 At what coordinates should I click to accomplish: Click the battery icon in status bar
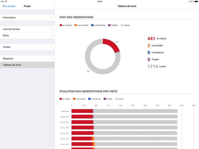(196, 1)
